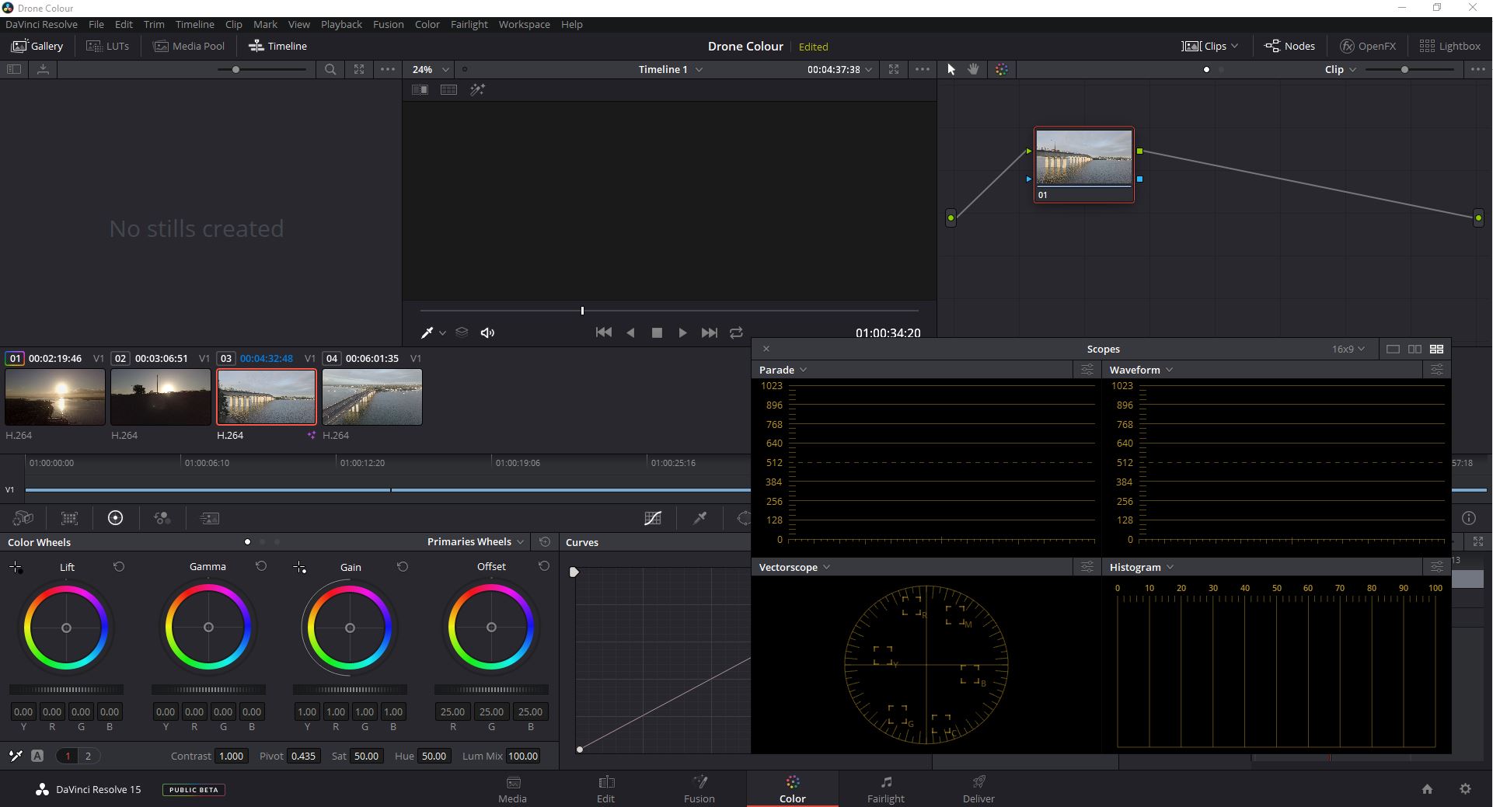Click the viewer scrubber bar
The width and height of the screenshot is (1493, 807).
669,311
